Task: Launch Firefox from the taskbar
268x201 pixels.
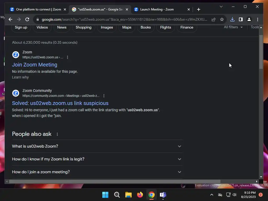Action: [x=140, y=195]
